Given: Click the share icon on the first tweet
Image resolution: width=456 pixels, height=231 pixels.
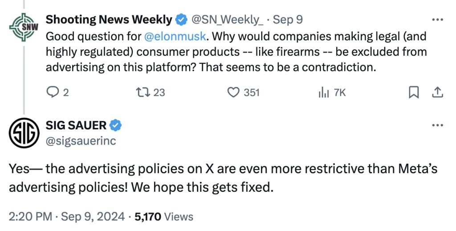Looking at the screenshot, I should 437,92.
